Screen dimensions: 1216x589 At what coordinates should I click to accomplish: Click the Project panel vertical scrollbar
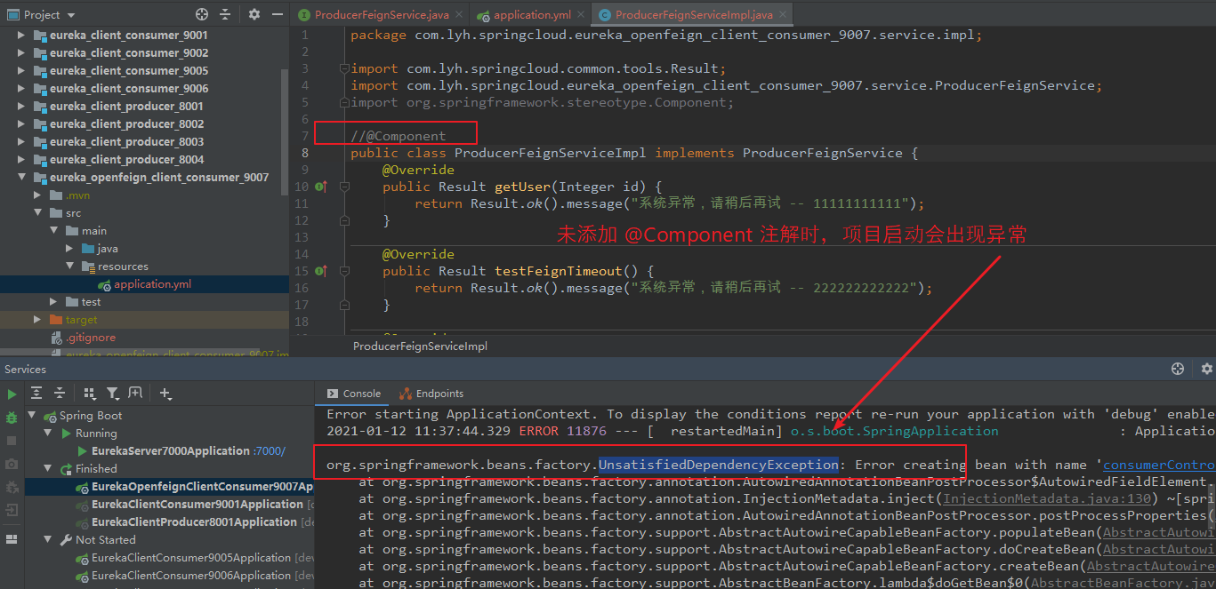click(285, 133)
